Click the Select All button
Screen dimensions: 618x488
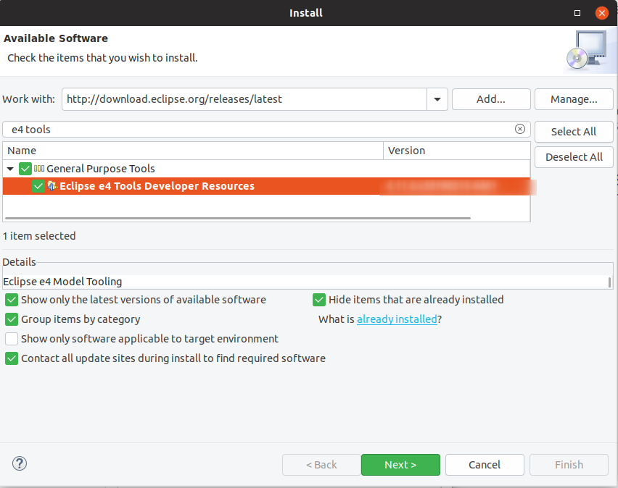[574, 132]
